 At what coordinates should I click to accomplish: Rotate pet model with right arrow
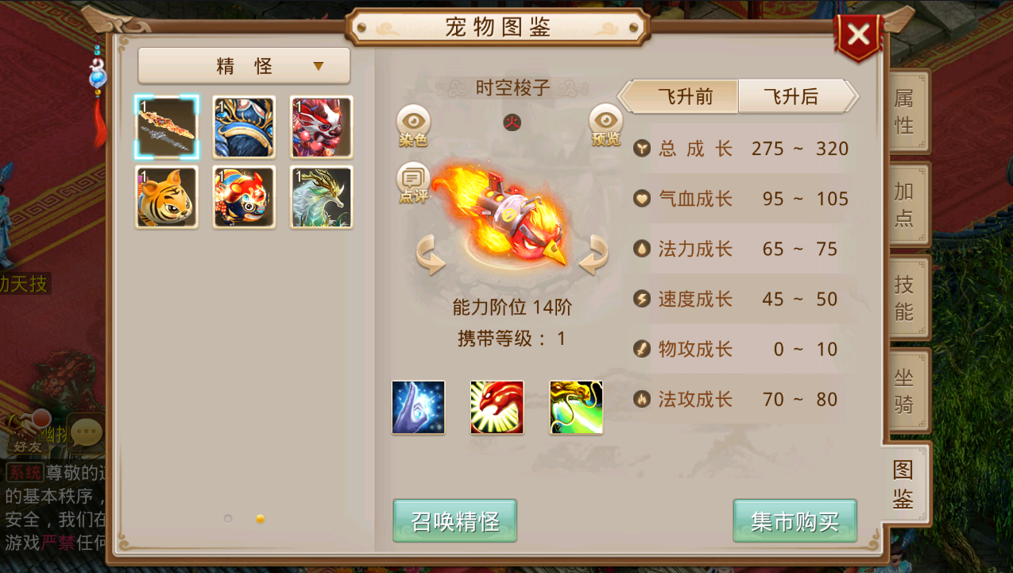pos(593,256)
